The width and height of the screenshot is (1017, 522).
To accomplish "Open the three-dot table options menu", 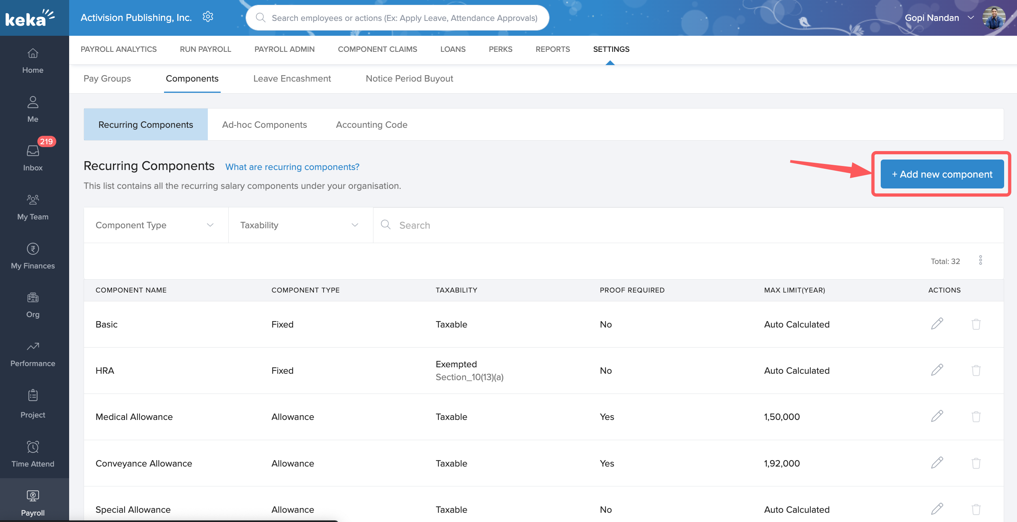I will [980, 260].
